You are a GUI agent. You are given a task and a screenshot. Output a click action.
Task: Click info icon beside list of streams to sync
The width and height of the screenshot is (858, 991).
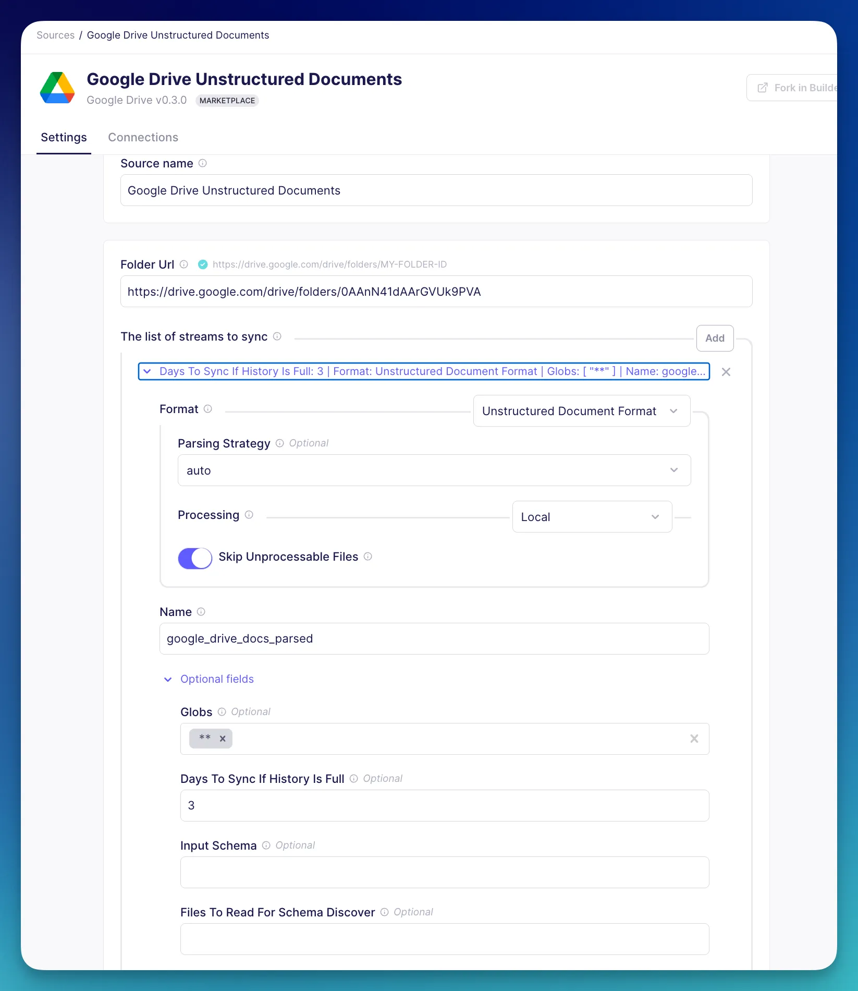(x=277, y=336)
